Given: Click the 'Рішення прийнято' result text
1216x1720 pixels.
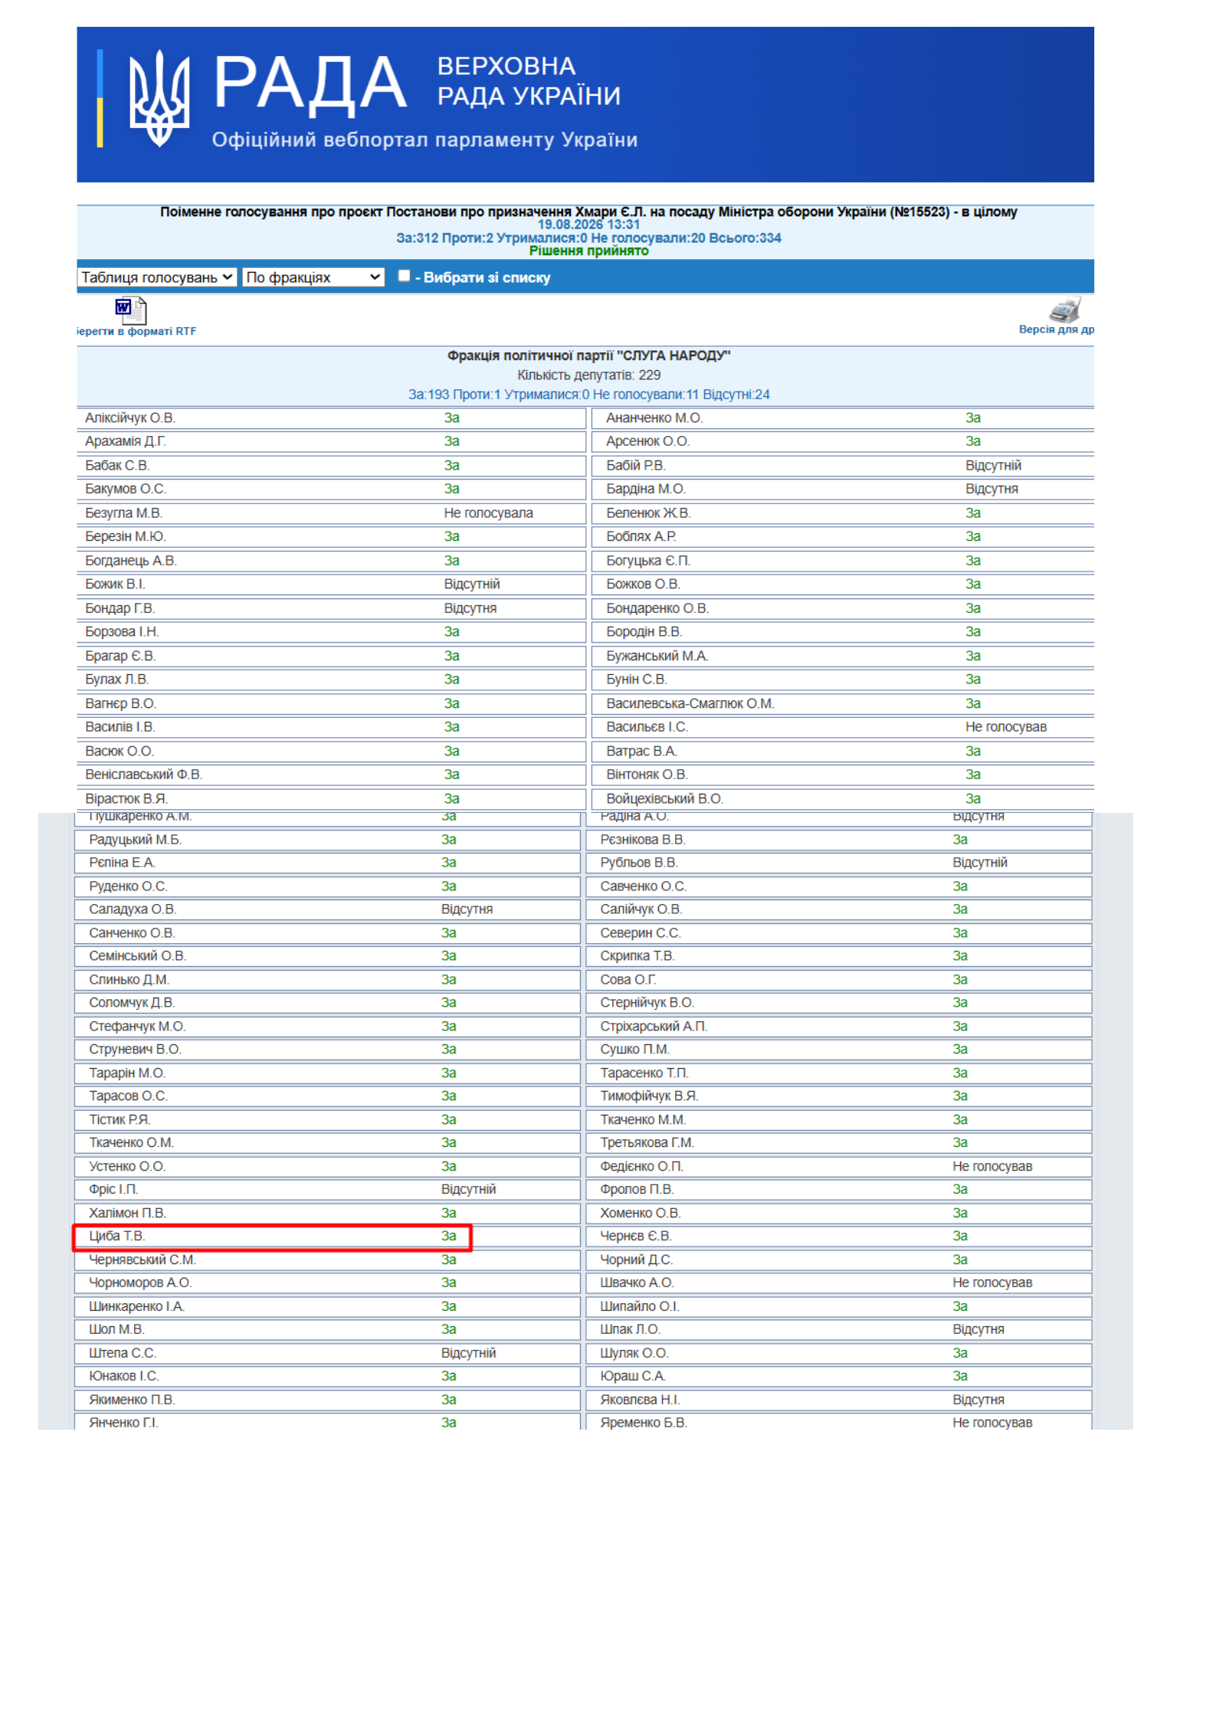Looking at the screenshot, I should (588, 251).
